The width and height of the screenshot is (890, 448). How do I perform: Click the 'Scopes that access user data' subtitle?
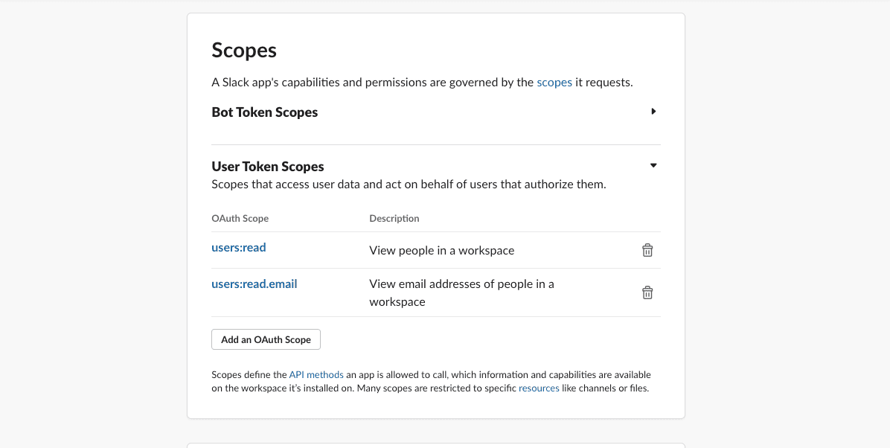pos(409,185)
